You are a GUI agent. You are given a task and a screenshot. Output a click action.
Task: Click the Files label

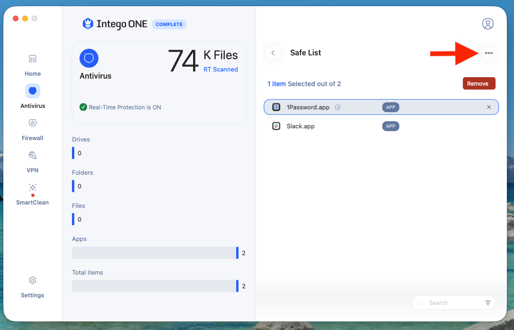pos(79,205)
